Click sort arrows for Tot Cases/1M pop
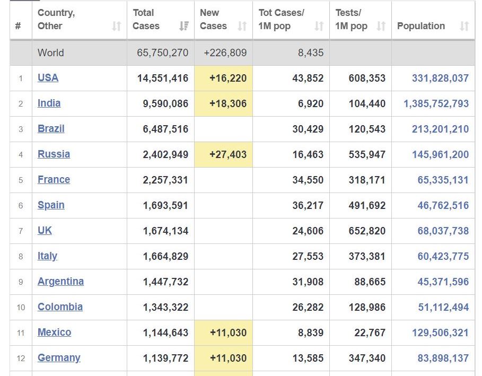This screenshot has width=482, height=376. pyautogui.click(x=319, y=26)
